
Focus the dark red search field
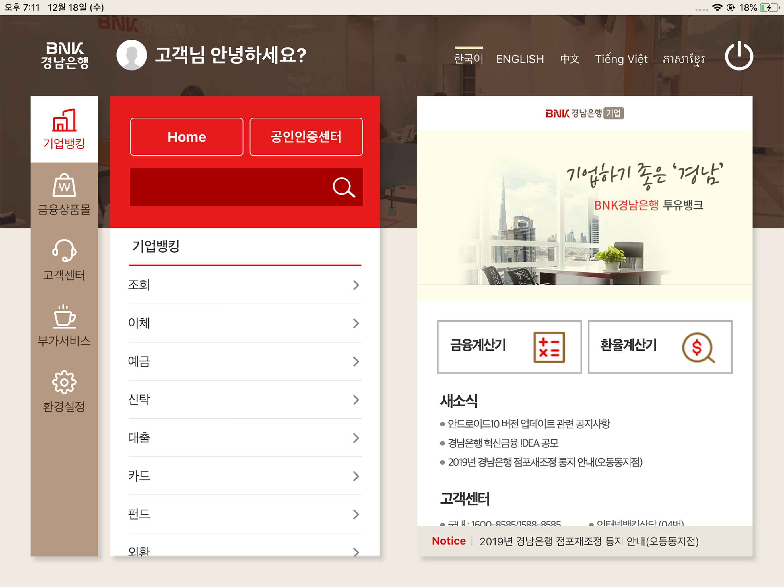pos(246,187)
